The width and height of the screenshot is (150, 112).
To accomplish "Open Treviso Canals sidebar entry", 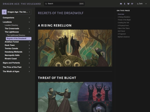I will (11, 48).
